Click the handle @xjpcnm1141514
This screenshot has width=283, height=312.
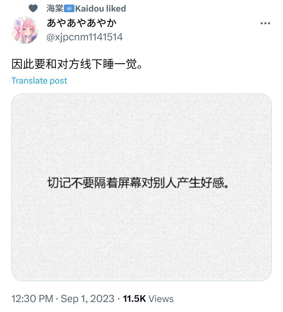click(85, 37)
